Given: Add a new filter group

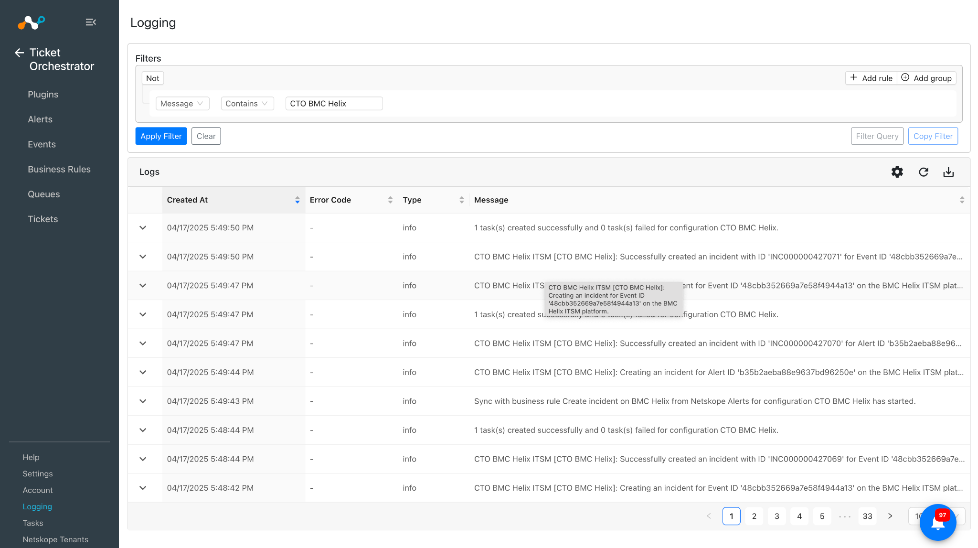Looking at the screenshot, I should (x=926, y=78).
